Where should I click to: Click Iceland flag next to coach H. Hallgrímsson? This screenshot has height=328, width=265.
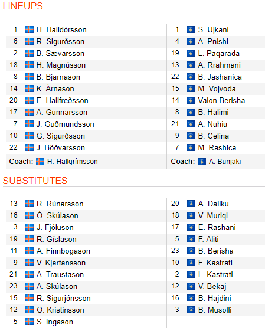pyautogui.click(x=40, y=162)
